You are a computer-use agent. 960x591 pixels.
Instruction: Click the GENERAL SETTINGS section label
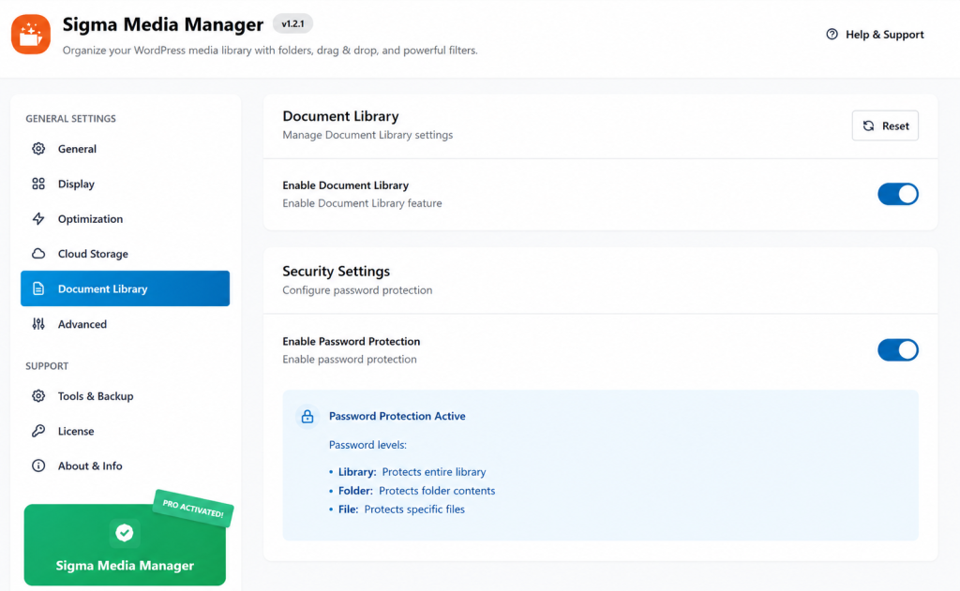pos(70,119)
